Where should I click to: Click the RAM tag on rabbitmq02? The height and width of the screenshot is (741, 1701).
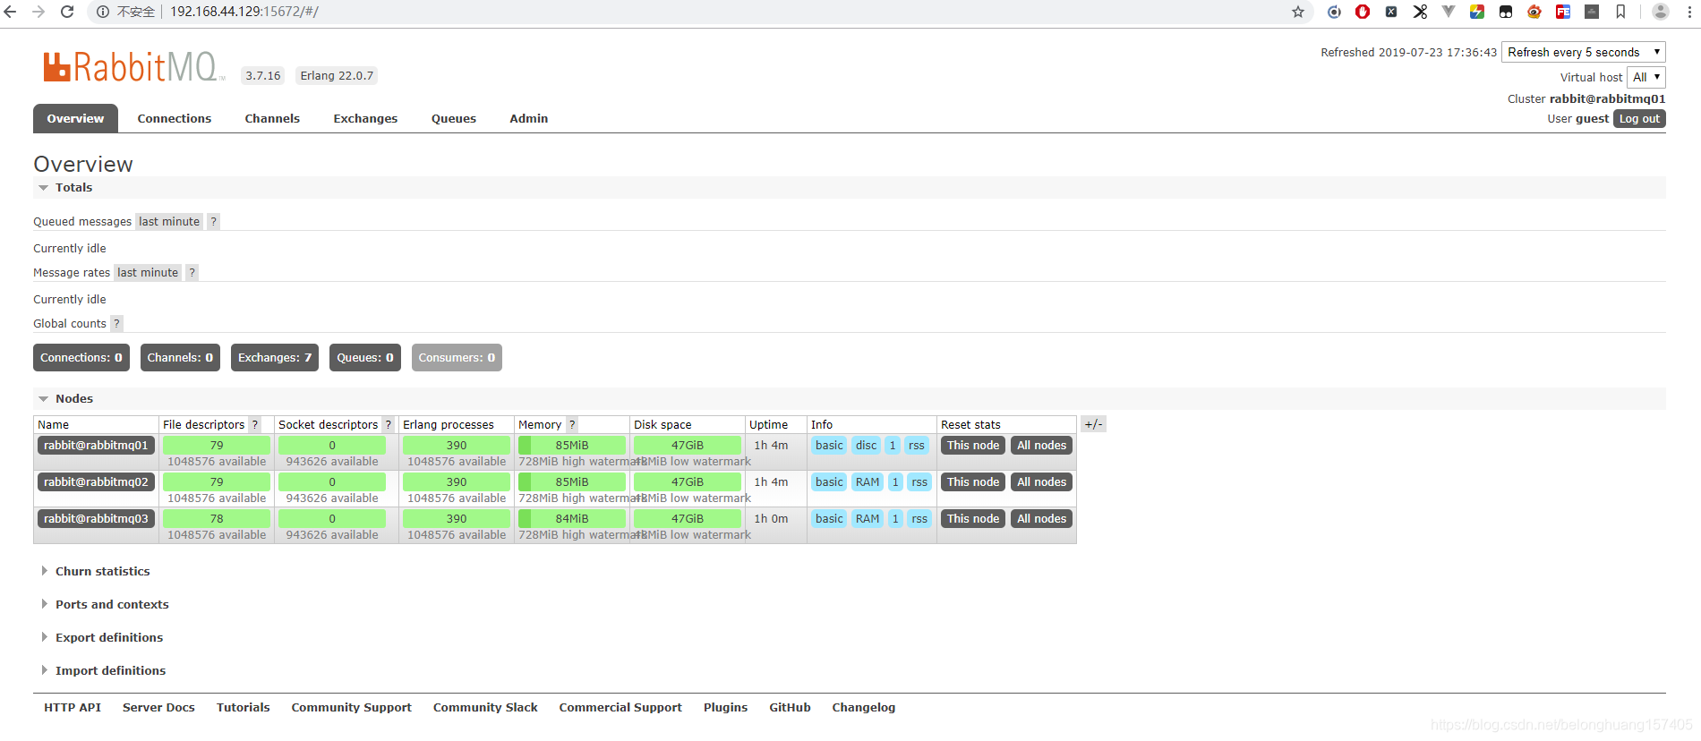868,482
